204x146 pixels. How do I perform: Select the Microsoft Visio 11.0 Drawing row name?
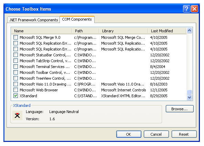click(x=45, y=84)
